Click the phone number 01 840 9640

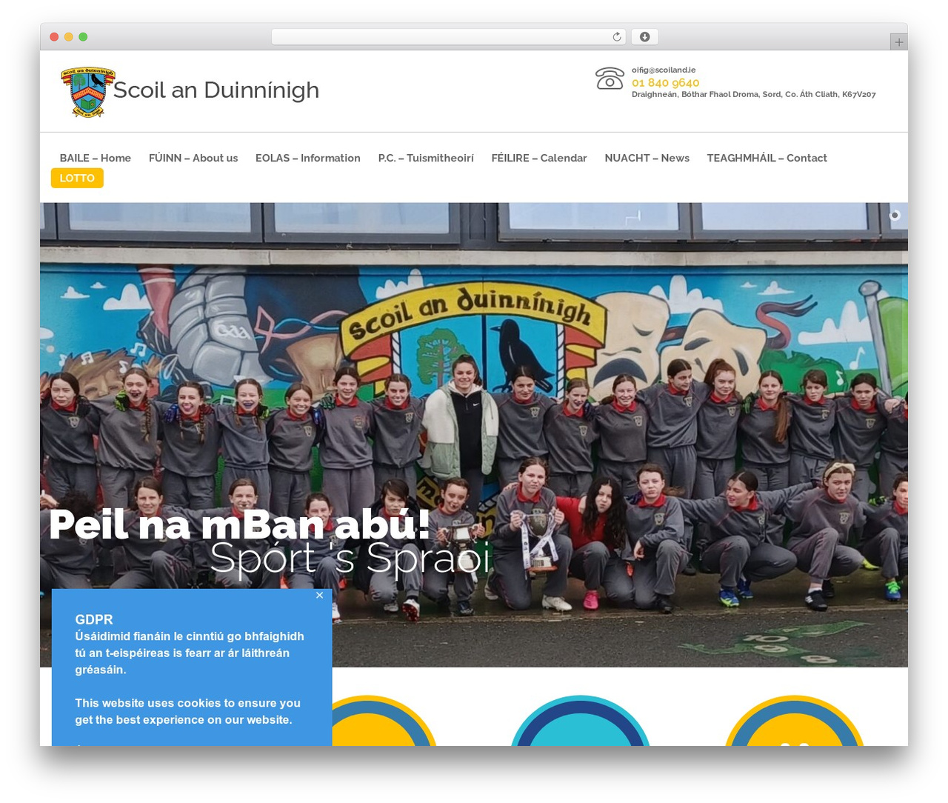tap(665, 83)
